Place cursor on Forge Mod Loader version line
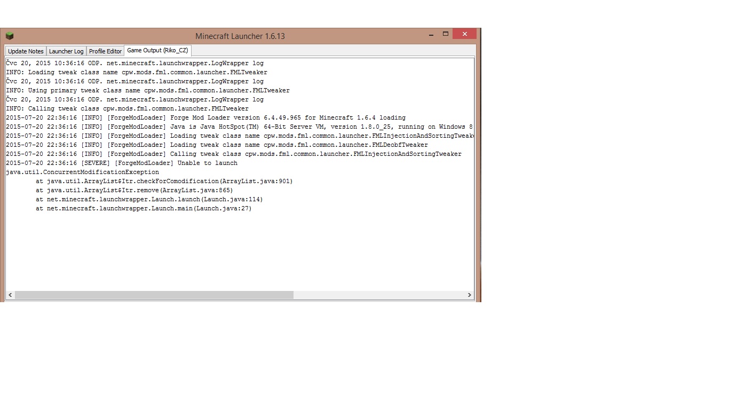 205,118
